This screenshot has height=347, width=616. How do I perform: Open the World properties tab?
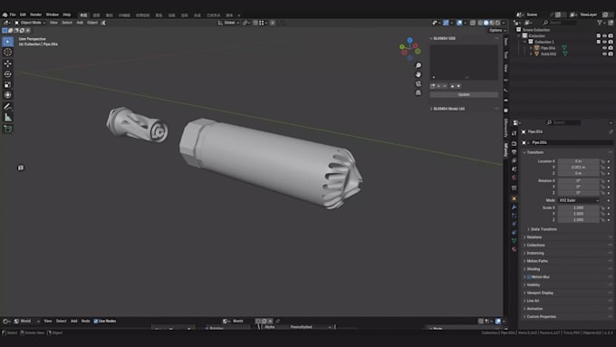click(x=514, y=178)
